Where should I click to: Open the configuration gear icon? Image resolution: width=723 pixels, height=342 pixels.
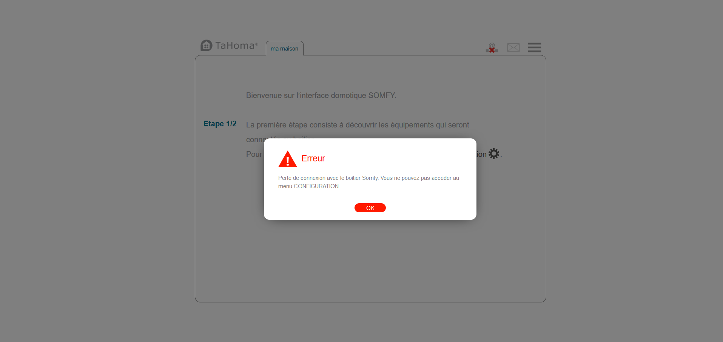tap(494, 153)
